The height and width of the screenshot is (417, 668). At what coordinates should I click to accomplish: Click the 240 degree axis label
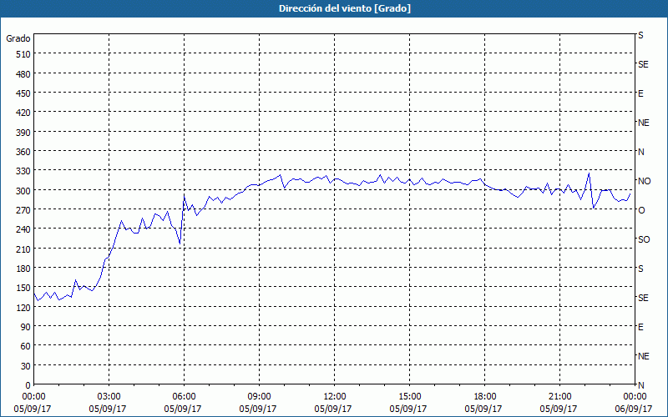point(23,229)
